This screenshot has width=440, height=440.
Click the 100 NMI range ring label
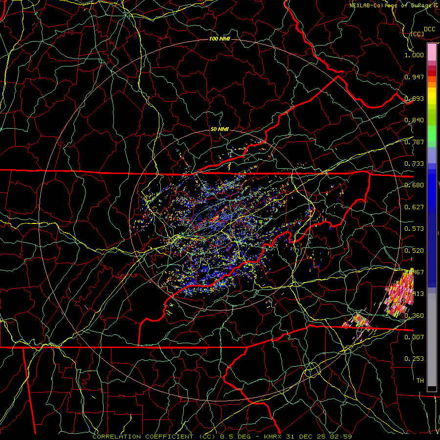coord(220,39)
